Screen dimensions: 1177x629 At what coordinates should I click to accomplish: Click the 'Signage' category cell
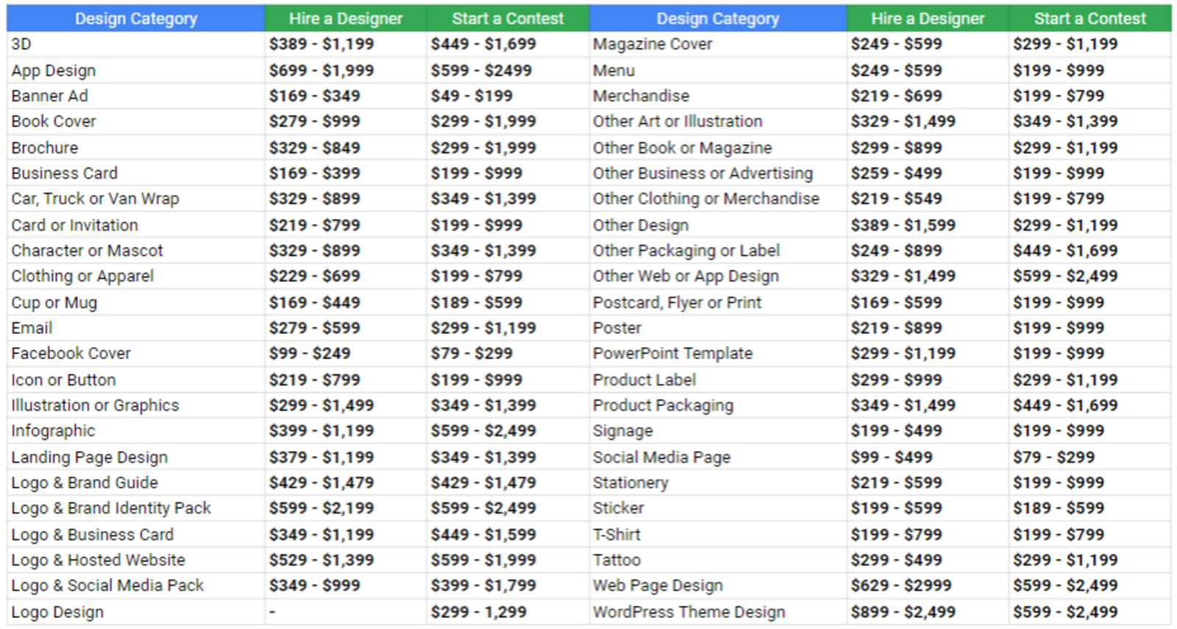click(717, 430)
